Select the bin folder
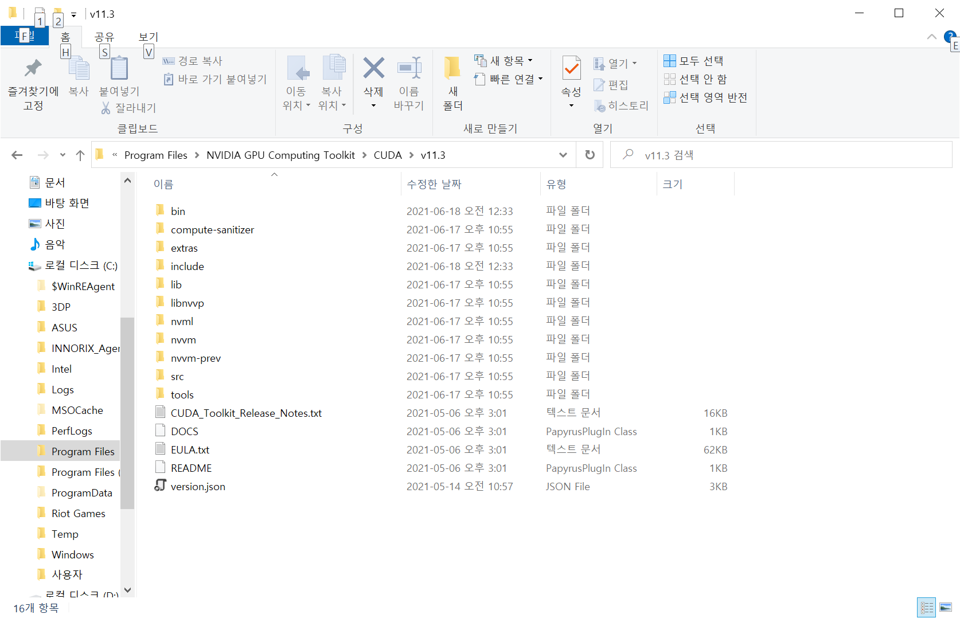The image size is (960, 618). pyautogui.click(x=178, y=212)
